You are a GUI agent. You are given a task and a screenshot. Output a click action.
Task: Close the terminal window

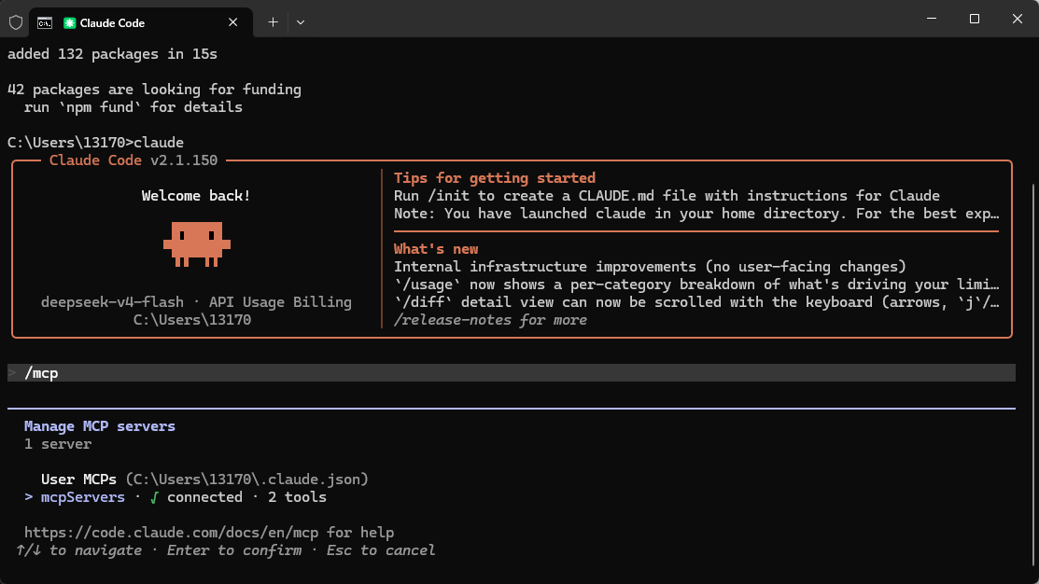click(1018, 19)
